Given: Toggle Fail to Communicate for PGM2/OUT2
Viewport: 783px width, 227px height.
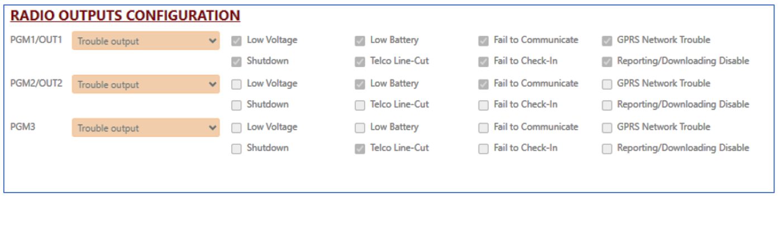Looking at the screenshot, I should 483,84.
